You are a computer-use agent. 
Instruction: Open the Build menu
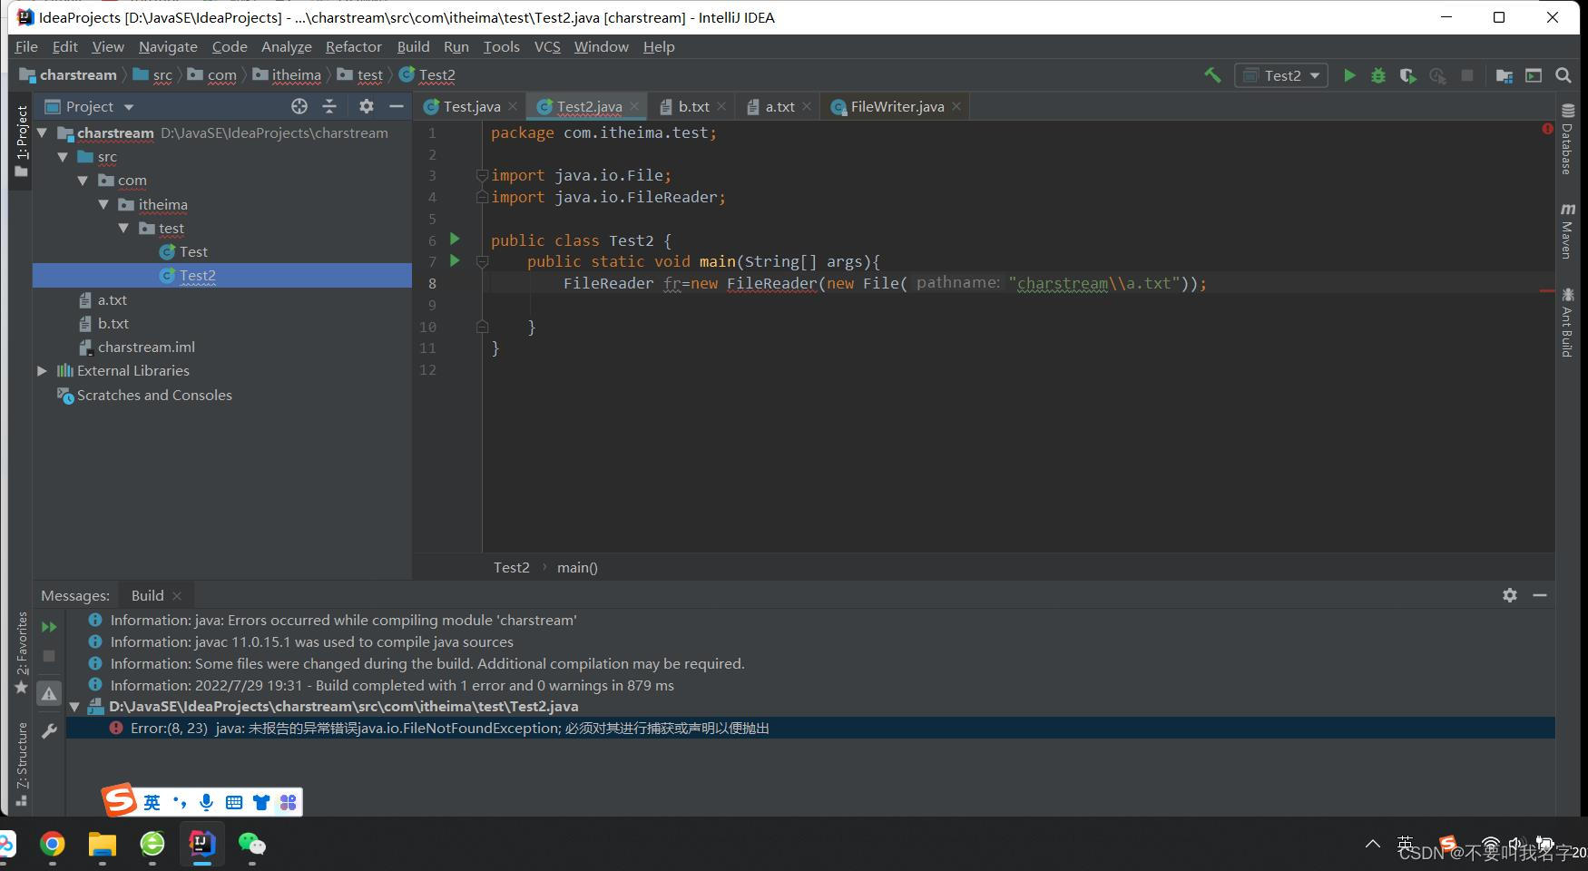click(x=413, y=46)
